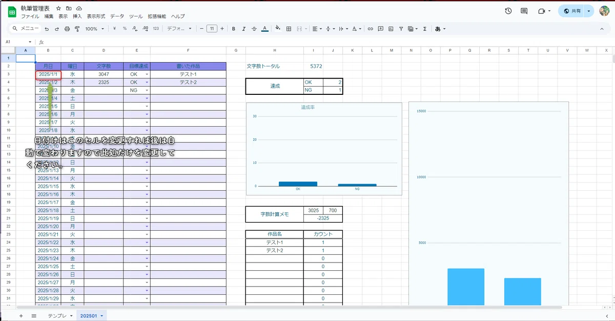Open text wrapping options
The image size is (615, 321).
pyautogui.click(x=343, y=29)
